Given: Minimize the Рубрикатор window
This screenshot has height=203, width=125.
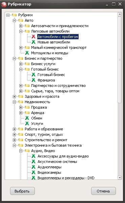Looking at the screenshot, I should pos(107,4).
